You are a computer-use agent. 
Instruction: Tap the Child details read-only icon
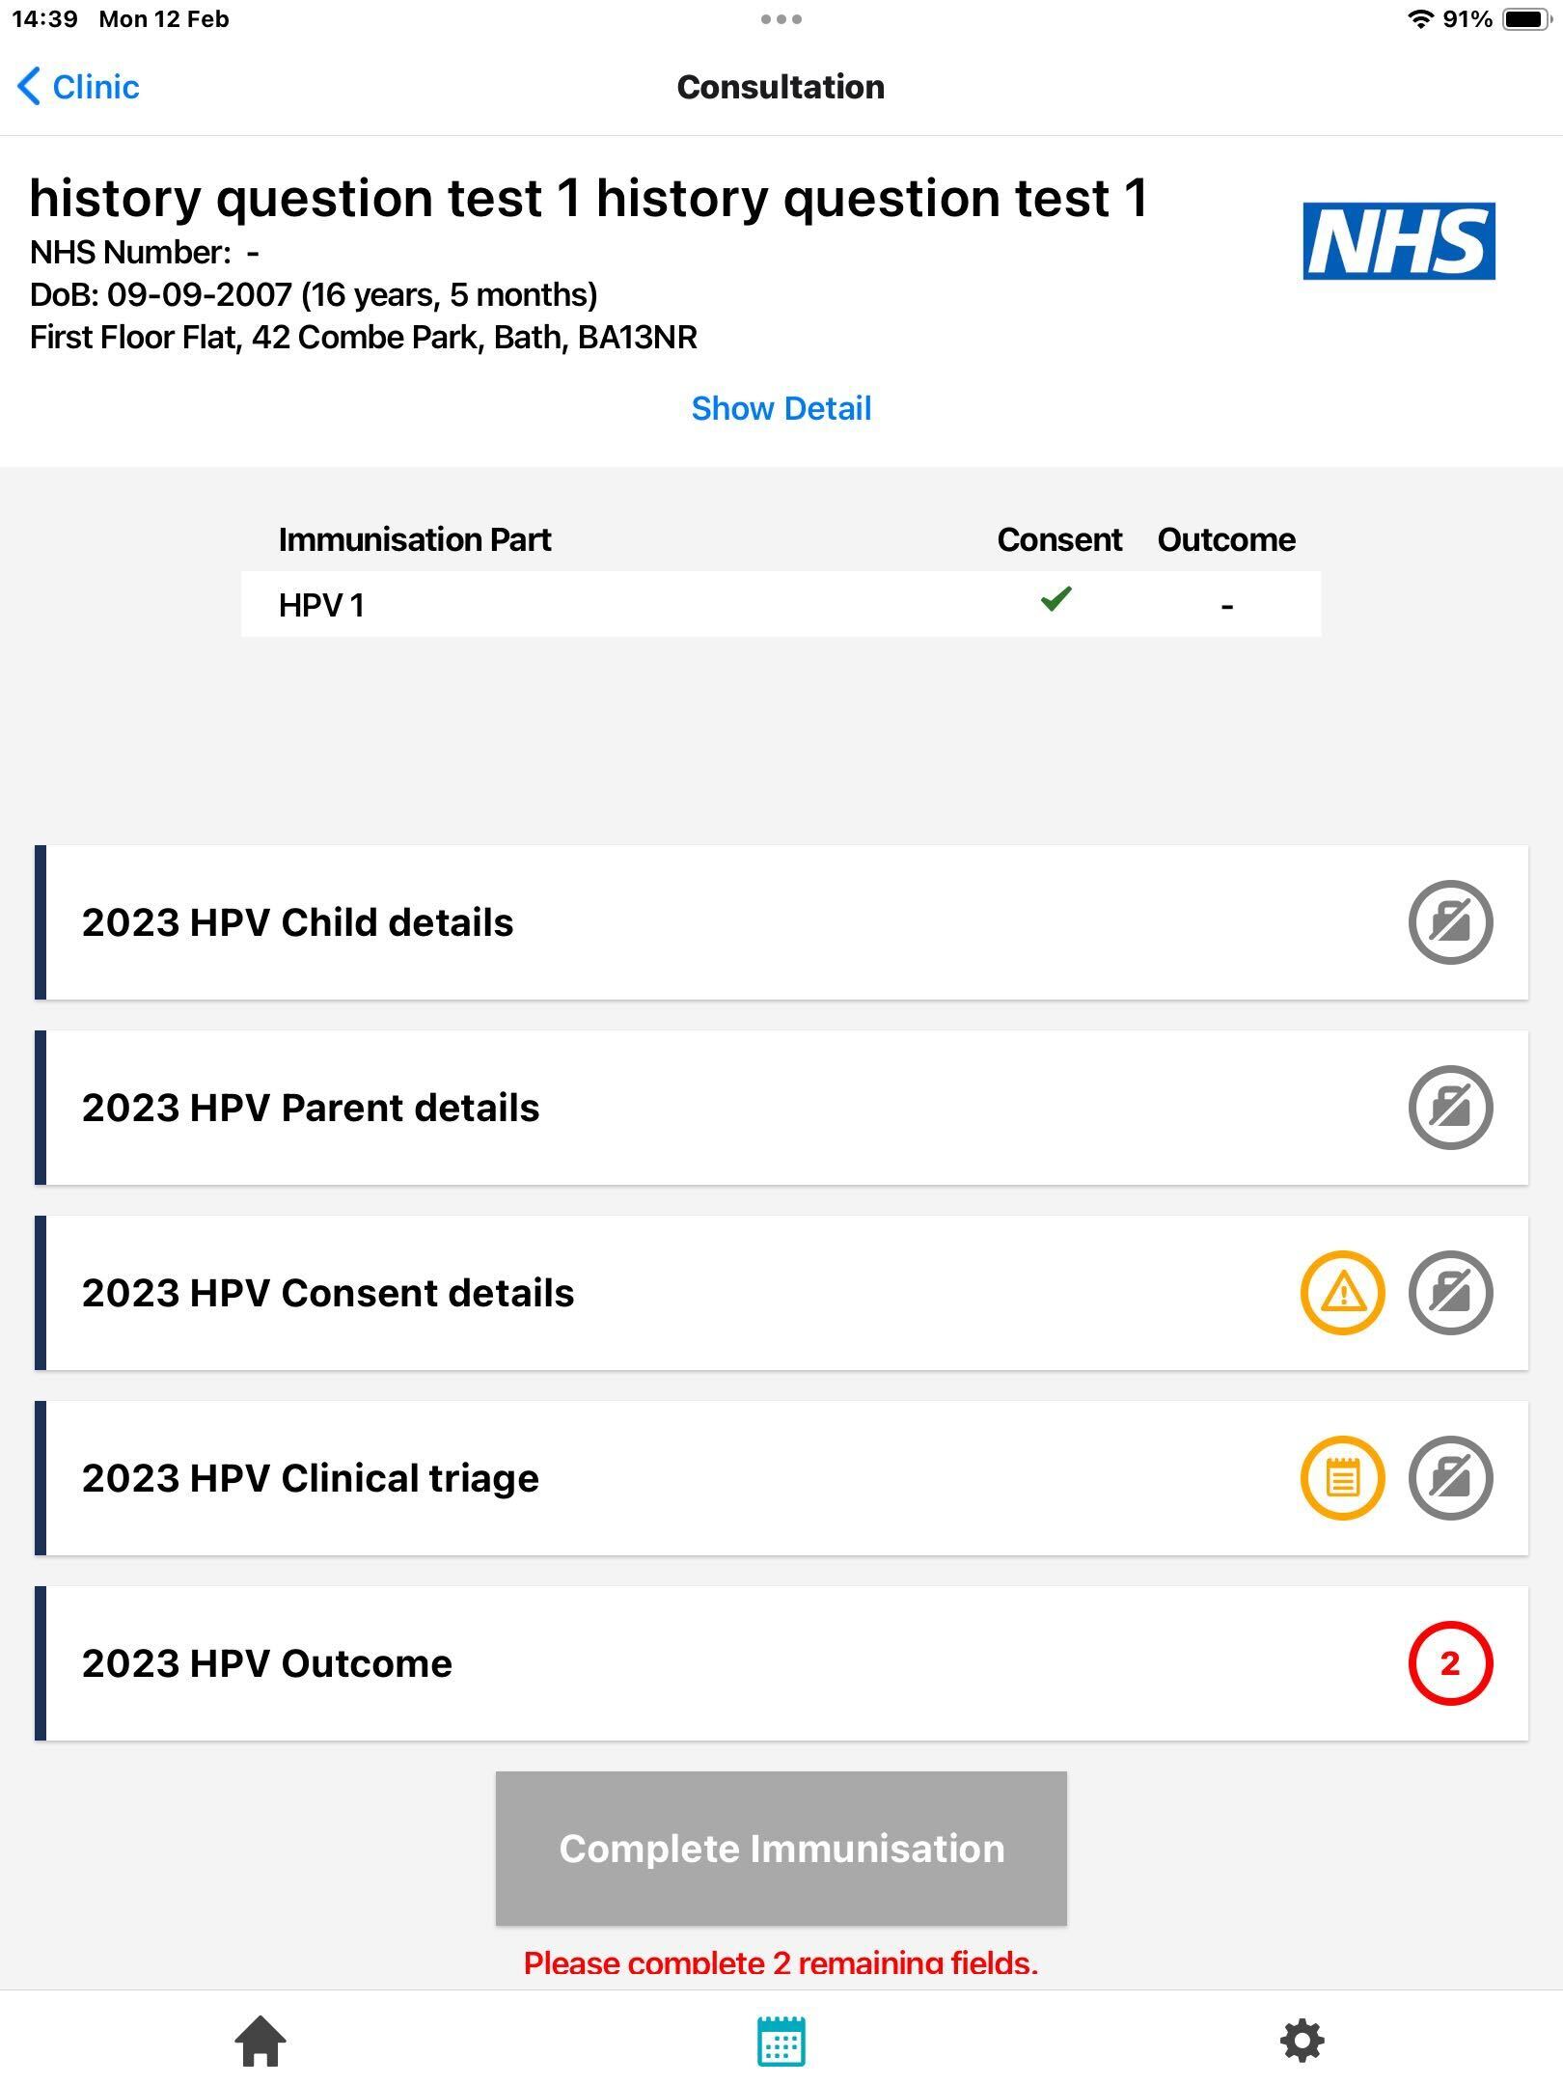(x=1449, y=922)
